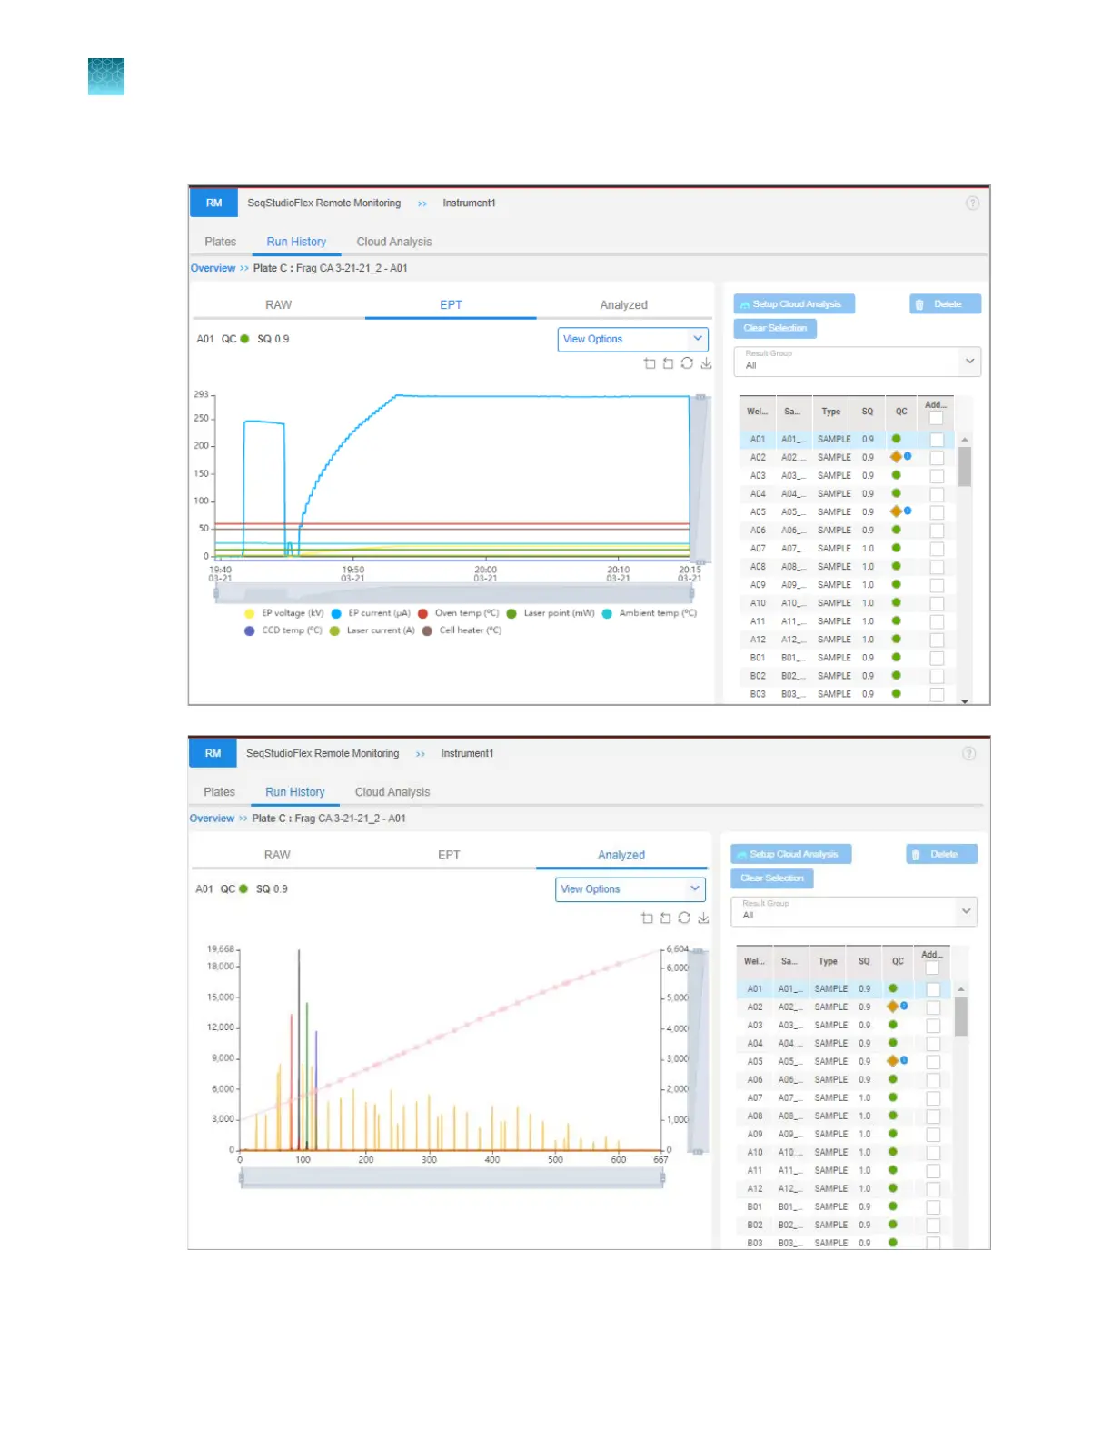Open the help question-mark icon in lower screenshot

click(x=969, y=753)
